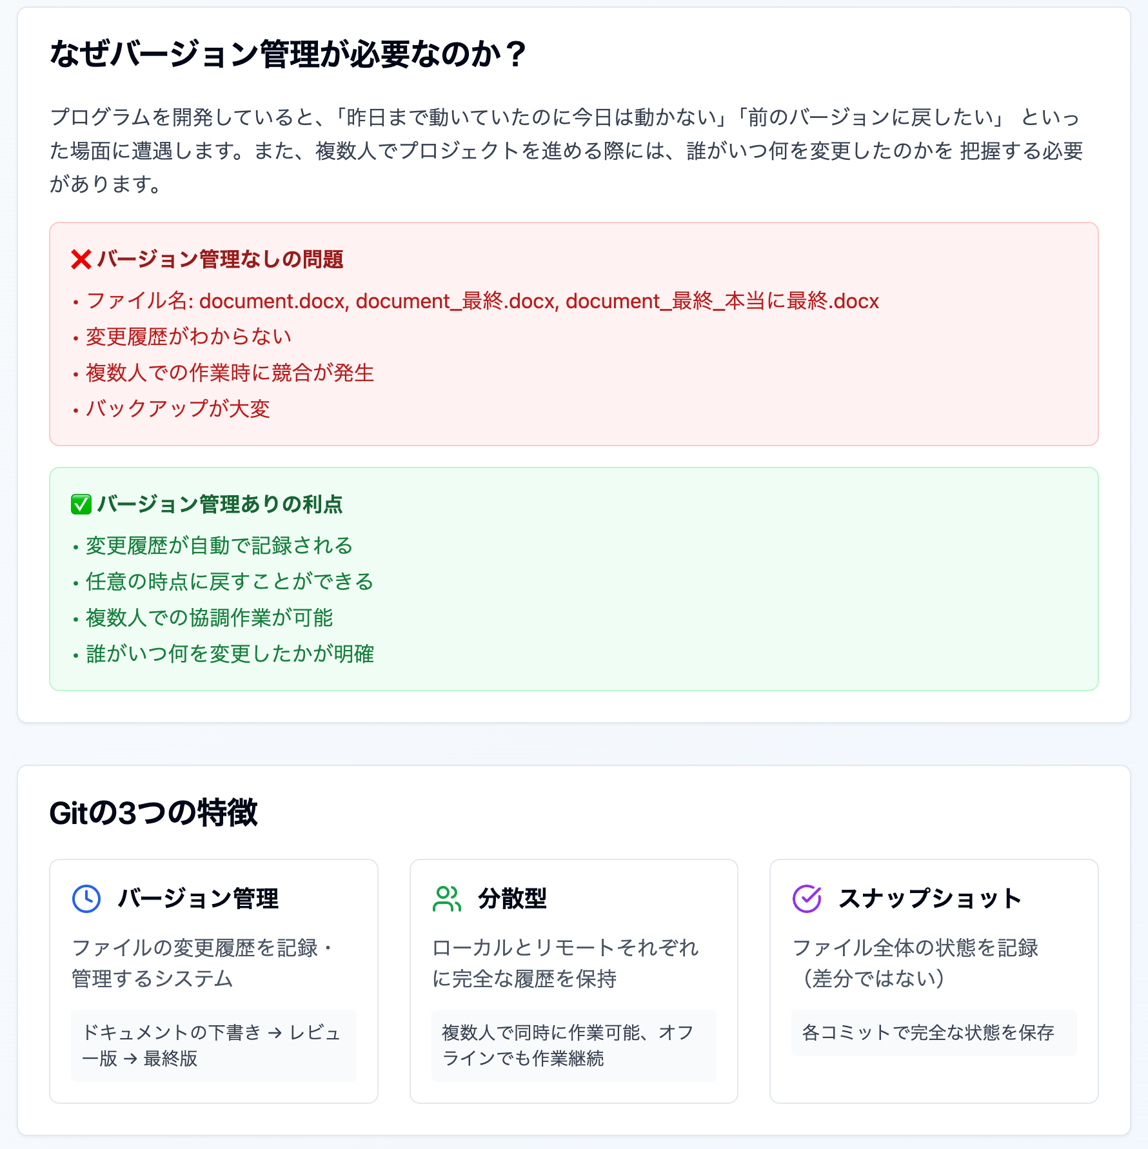The image size is (1148, 1149).
Task: Click the red X icon beside バージョン管理なしの問題
Action: [x=81, y=259]
